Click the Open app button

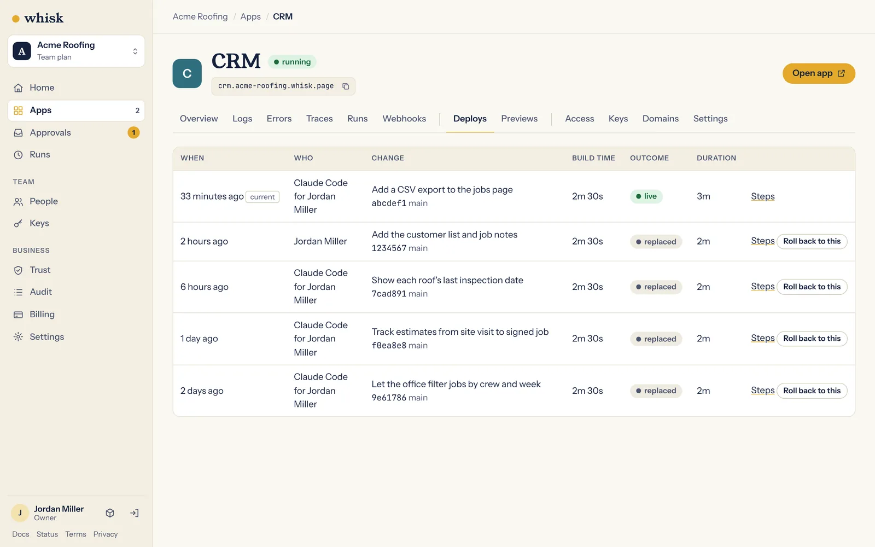pos(819,73)
